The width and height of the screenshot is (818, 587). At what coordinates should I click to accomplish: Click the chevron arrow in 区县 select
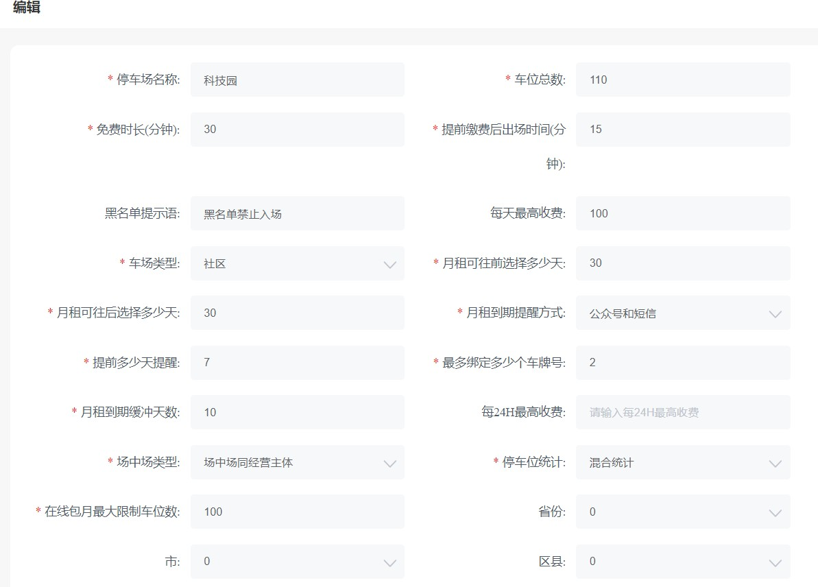point(775,562)
